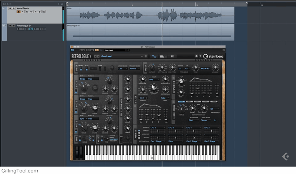Open the matrix destination Osc 1 Shape dropdown
Image resolution: width=296 pixels, height=174 pixels.
pyautogui.click(x=158, y=141)
